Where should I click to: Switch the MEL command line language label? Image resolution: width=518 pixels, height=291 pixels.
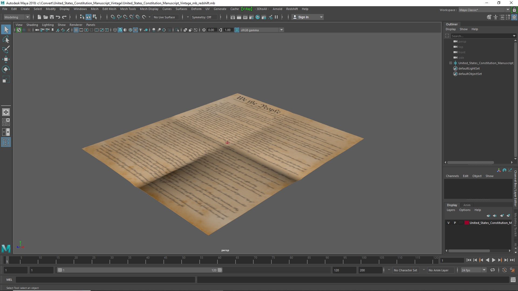click(9, 280)
